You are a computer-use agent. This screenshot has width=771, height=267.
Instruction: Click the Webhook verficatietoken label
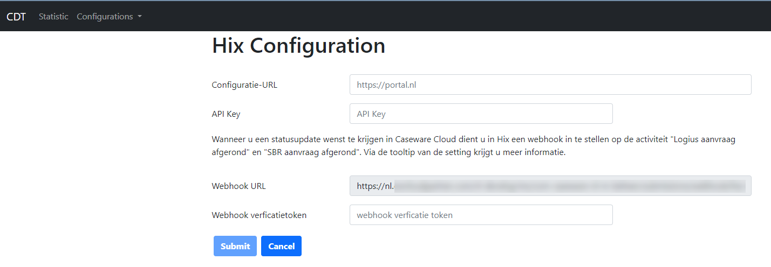tap(259, 215)
